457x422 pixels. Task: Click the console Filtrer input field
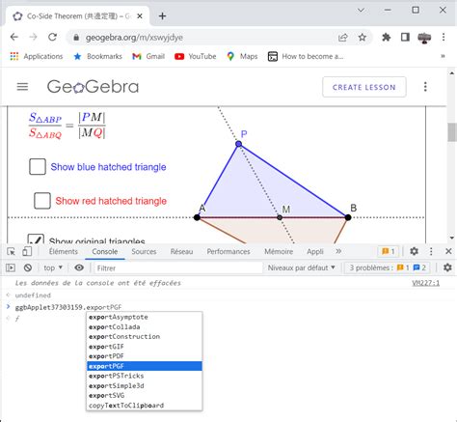[x=178, y=267]
